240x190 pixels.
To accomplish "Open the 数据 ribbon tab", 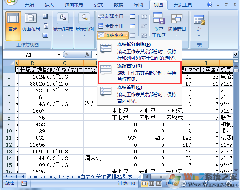I will [118, 5].
